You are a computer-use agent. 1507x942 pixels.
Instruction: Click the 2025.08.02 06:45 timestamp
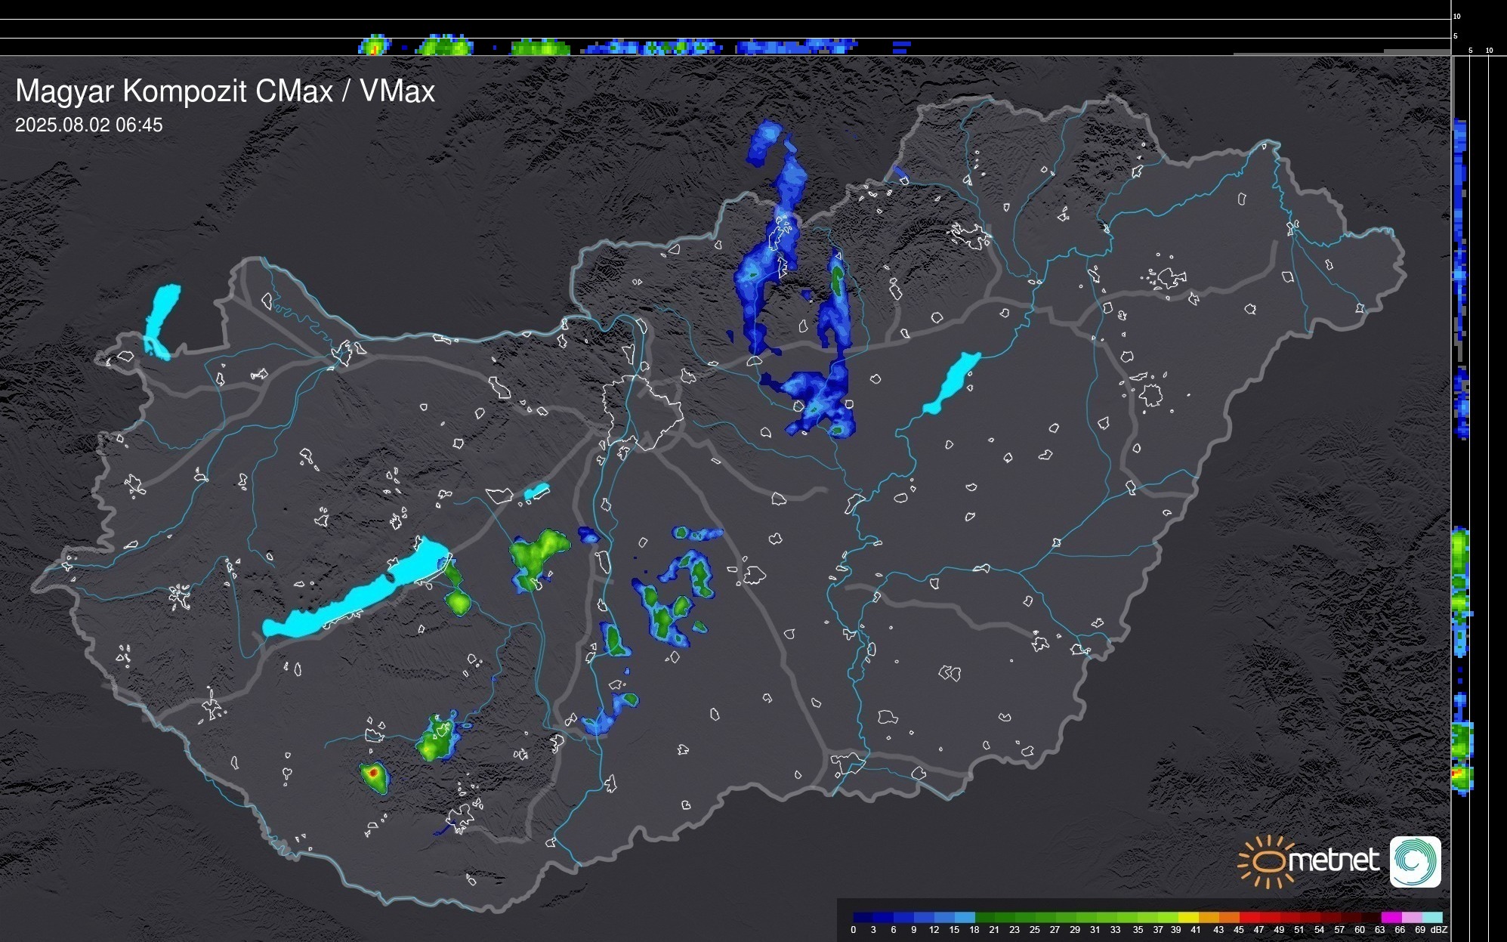(x=88, y=125)
